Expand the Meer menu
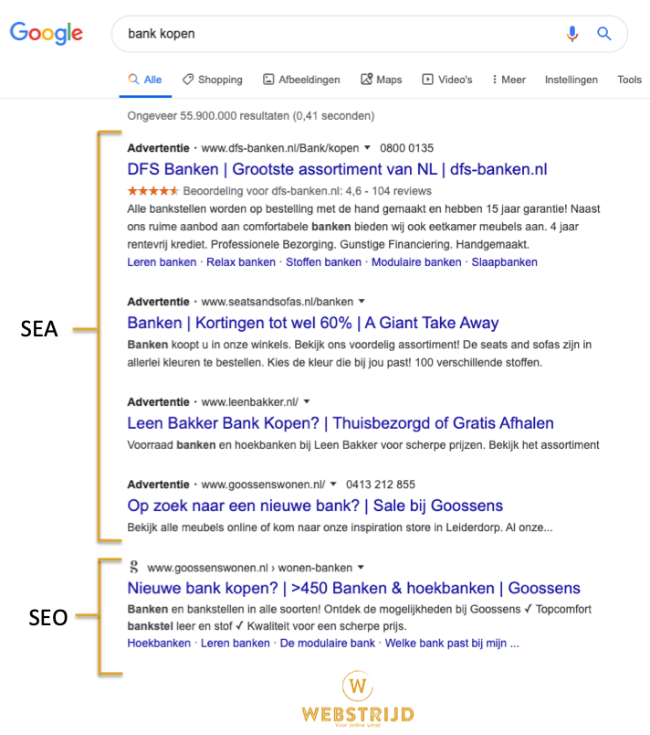650x735 pixels. pyautogui.click(x=508, y=80)
